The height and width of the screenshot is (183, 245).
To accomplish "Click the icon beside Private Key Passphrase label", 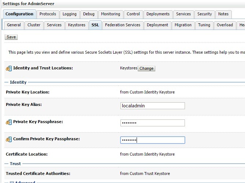I will coord(9,122).
